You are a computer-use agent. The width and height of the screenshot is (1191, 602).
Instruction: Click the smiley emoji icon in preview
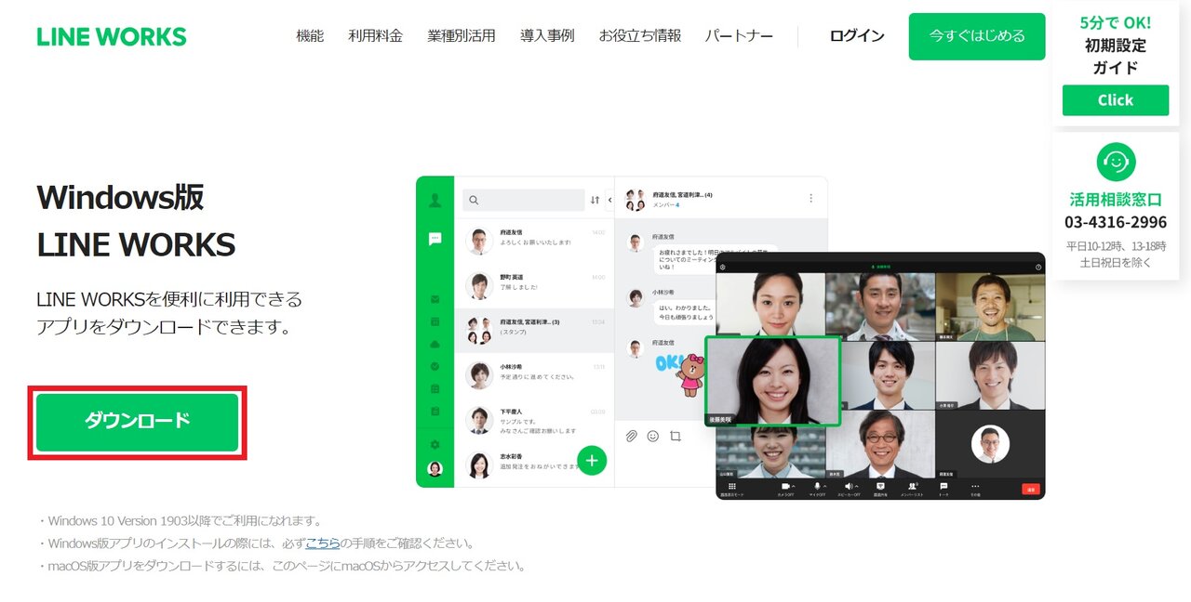click(653, 436)
